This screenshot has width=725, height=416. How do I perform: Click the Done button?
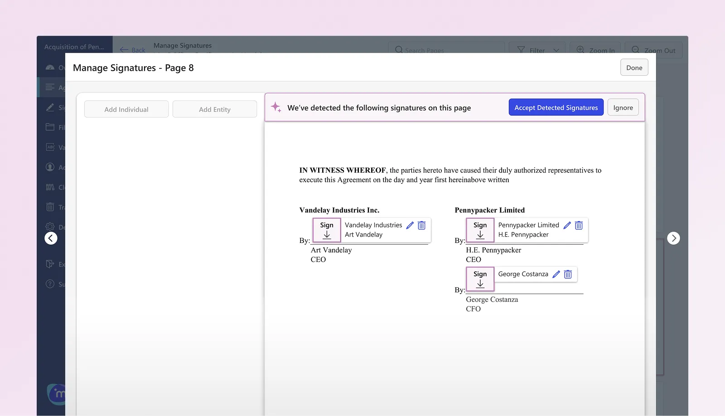[634, 68]
